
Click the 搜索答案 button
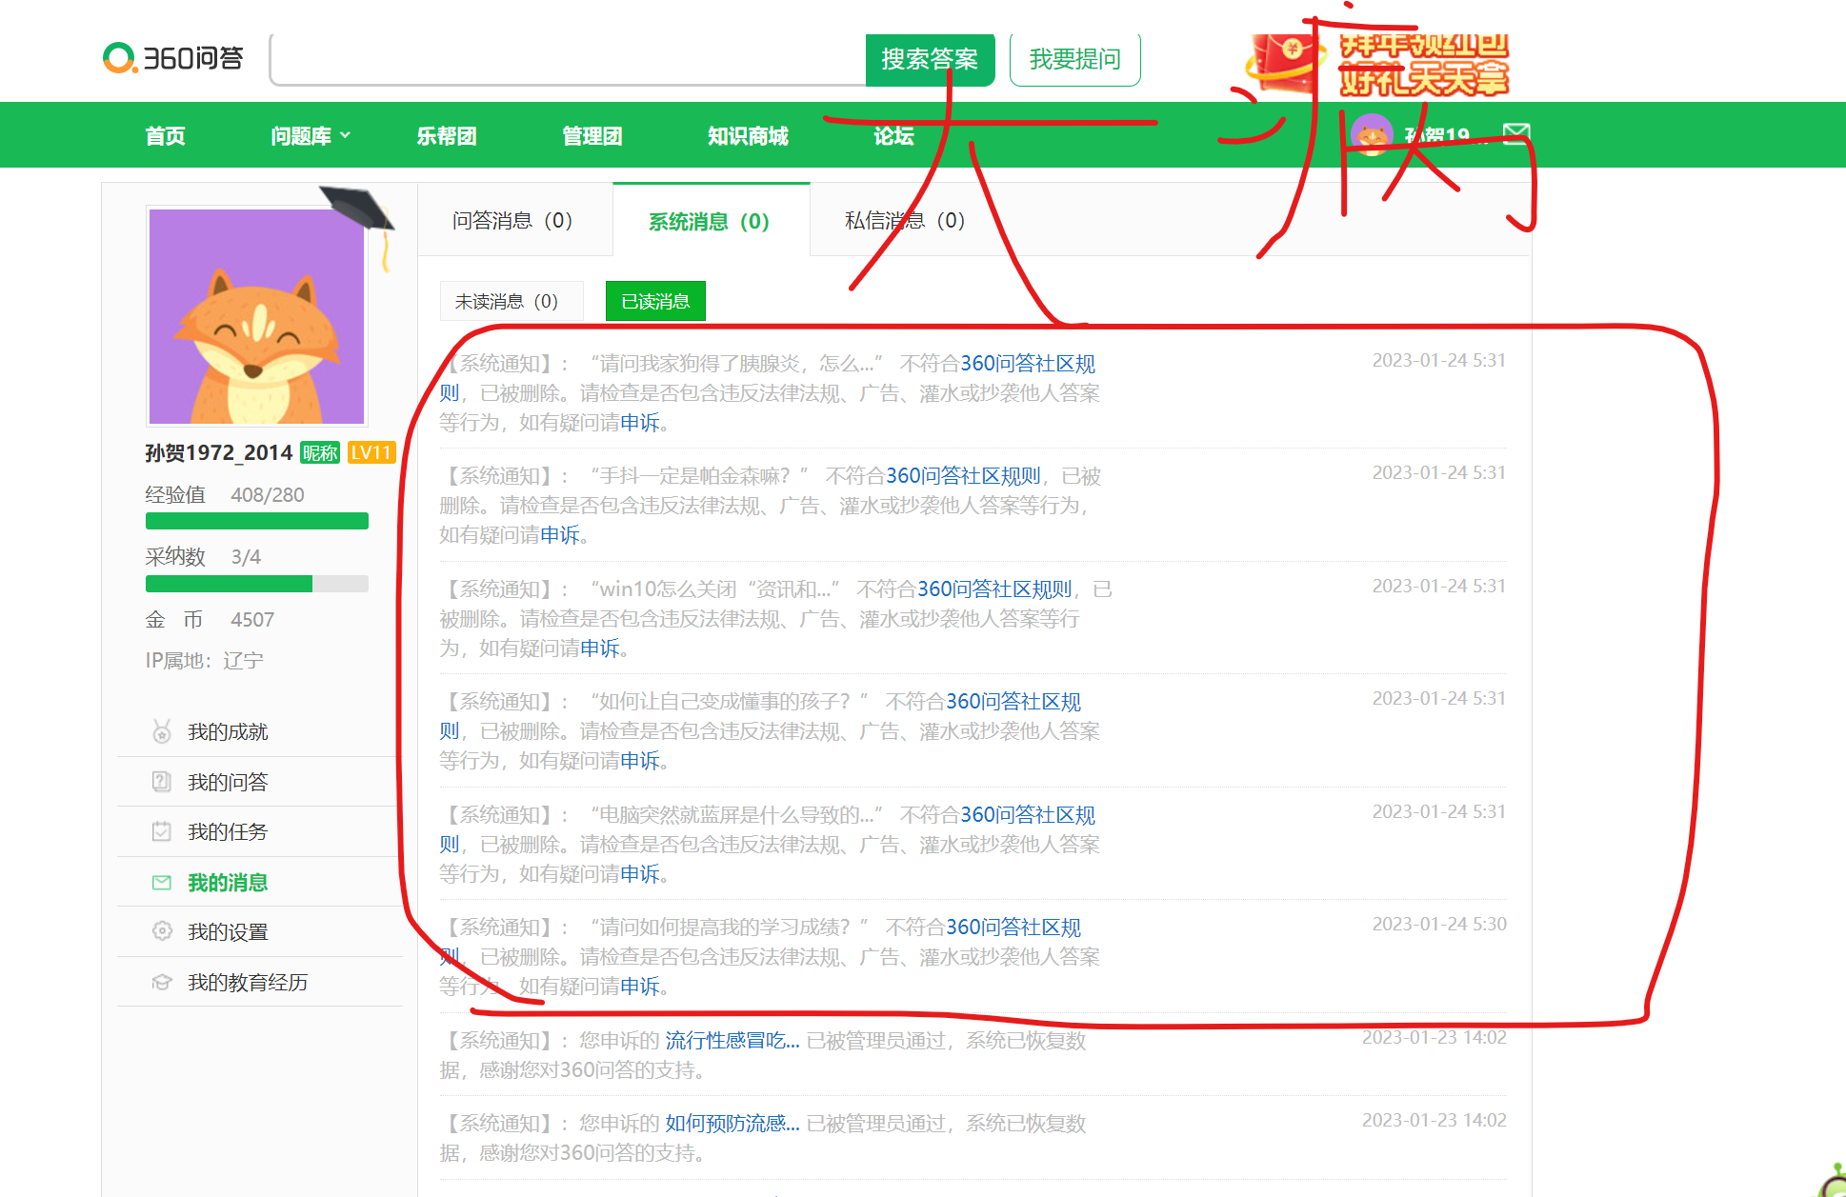coord(930,59)
